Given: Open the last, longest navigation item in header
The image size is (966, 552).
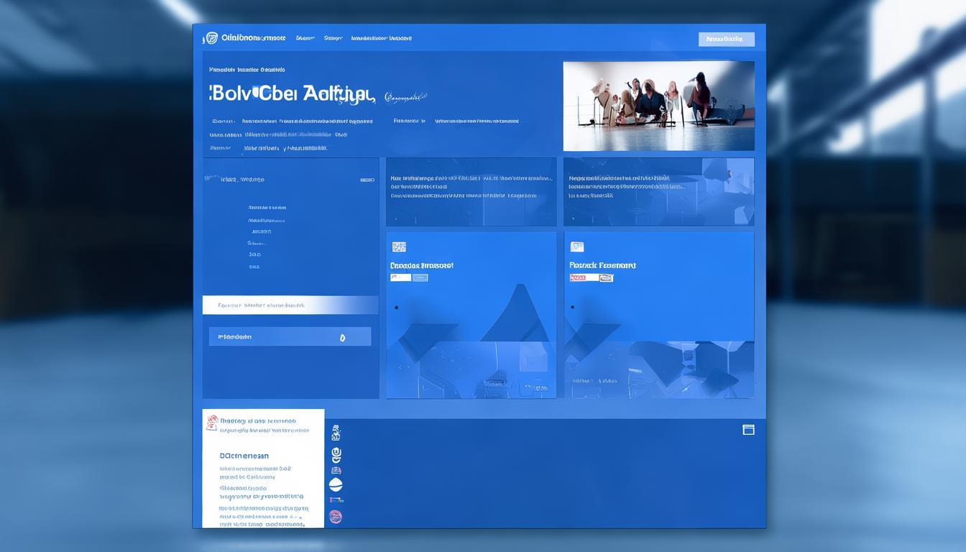Looking at the screenshot, I should pyautogui.click(x=381, y=38).
